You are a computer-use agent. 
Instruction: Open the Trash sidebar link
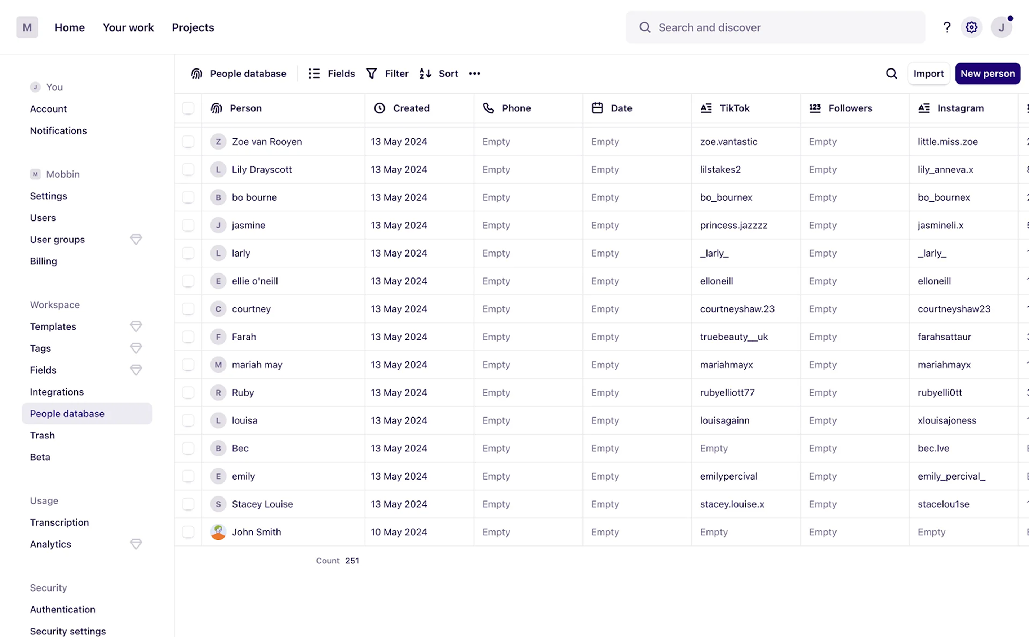point(42,436)
